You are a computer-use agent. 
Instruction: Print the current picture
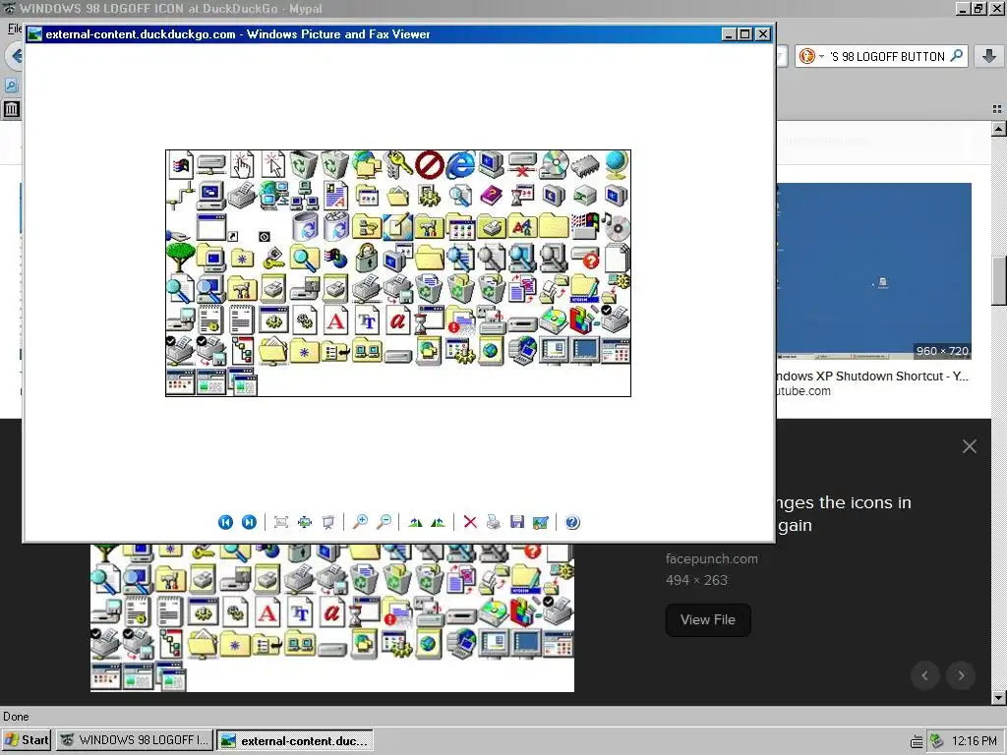coord(494,522)
